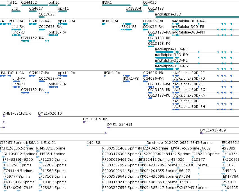Viewport: 239px width, 192px height.
Task: Click EST RP004201855.5prime label
Action: click(x=158, y=171)
